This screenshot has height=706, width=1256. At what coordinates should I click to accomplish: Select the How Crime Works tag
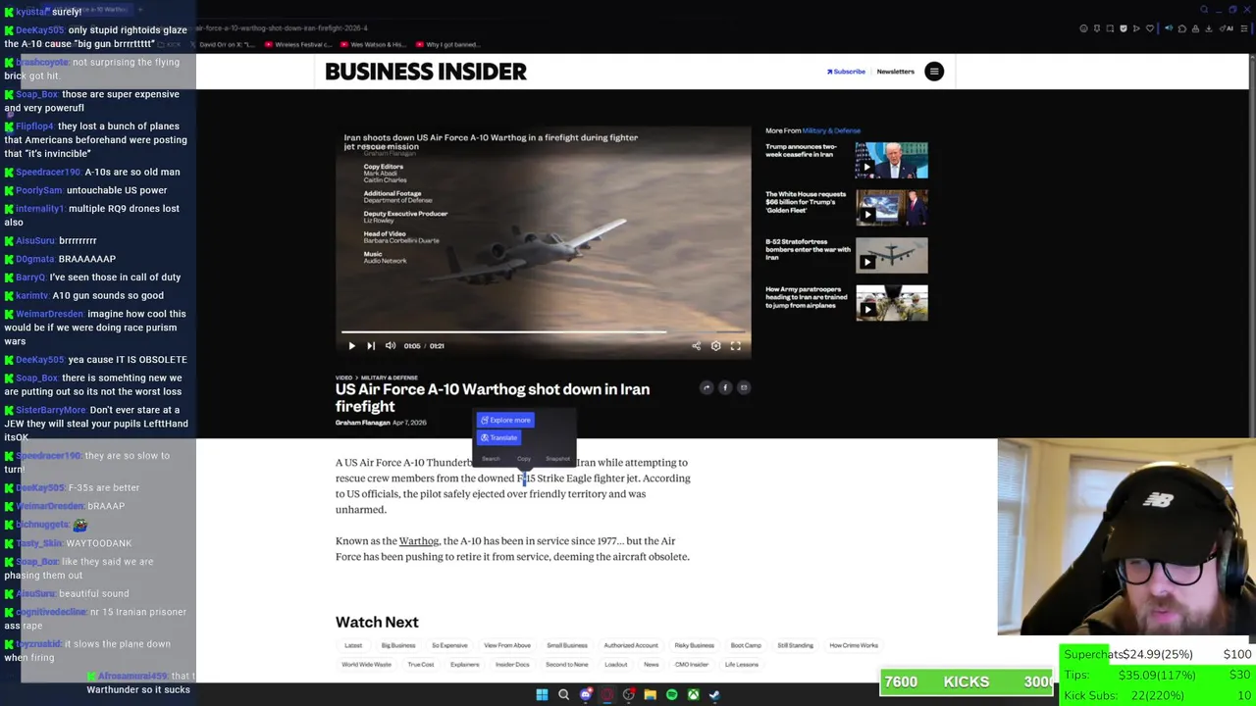point(854,645)
